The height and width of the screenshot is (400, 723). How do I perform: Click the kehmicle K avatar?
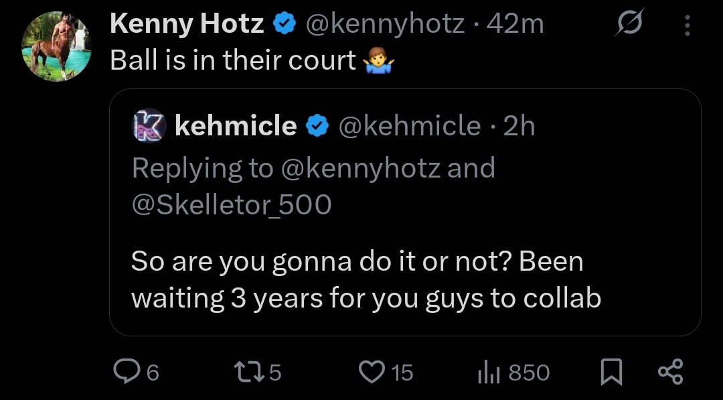click(148, 125)
